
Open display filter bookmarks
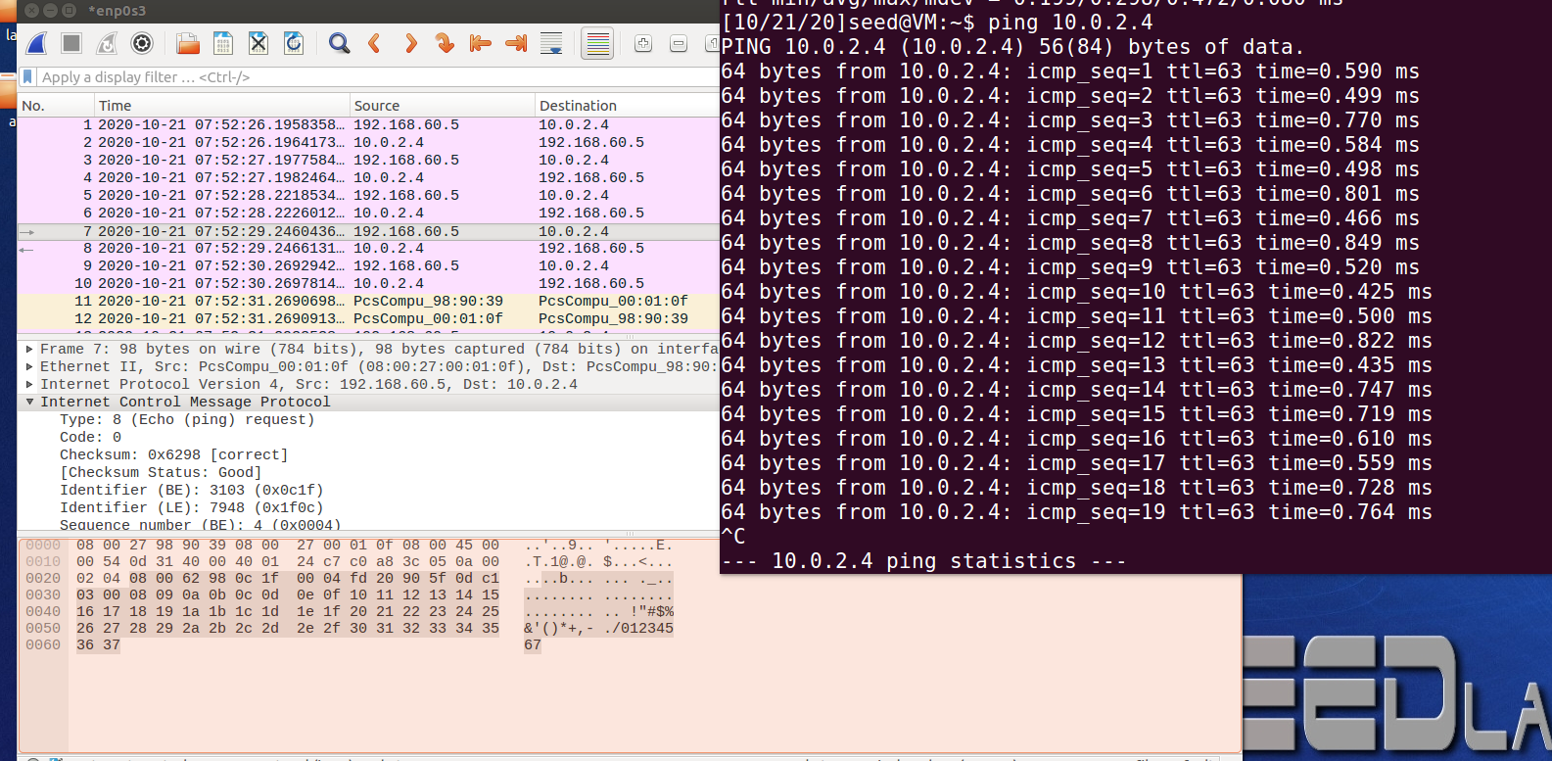[x=28, y=76]
